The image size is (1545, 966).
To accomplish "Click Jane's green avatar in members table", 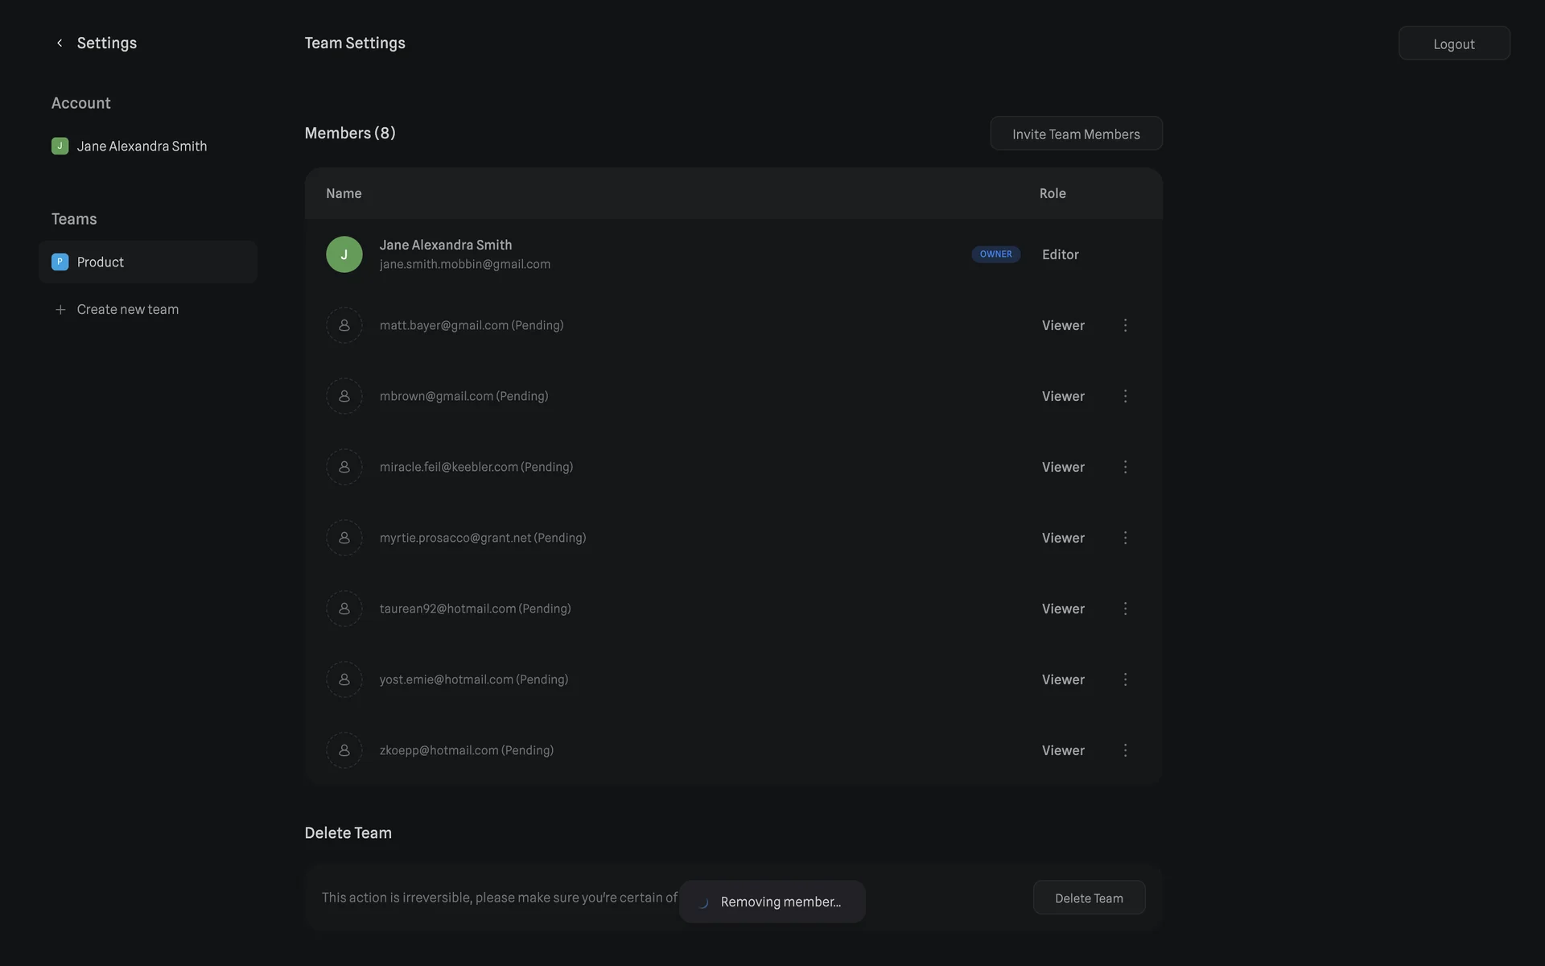I will pos(344,254).
